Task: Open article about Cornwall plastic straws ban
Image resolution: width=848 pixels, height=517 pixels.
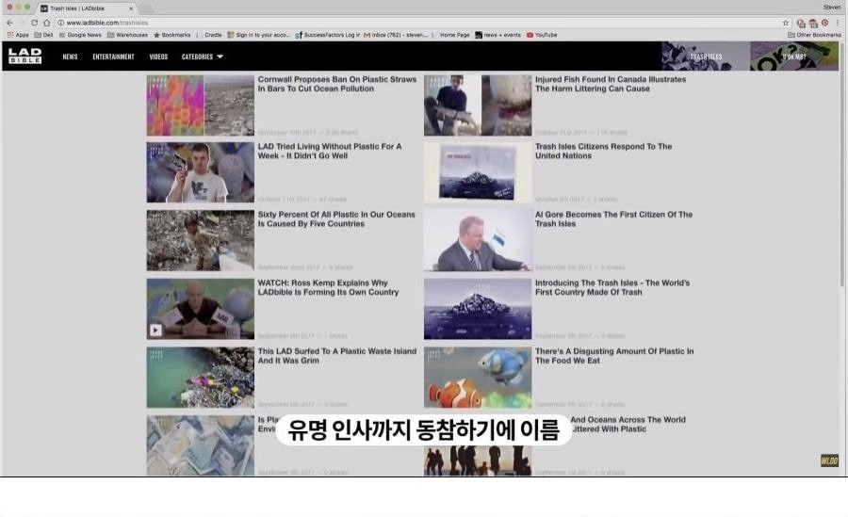Action: click(337, 84)
